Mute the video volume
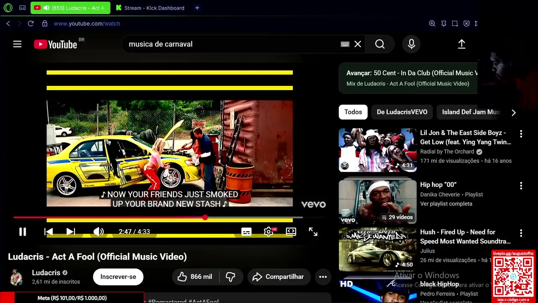 98,232
